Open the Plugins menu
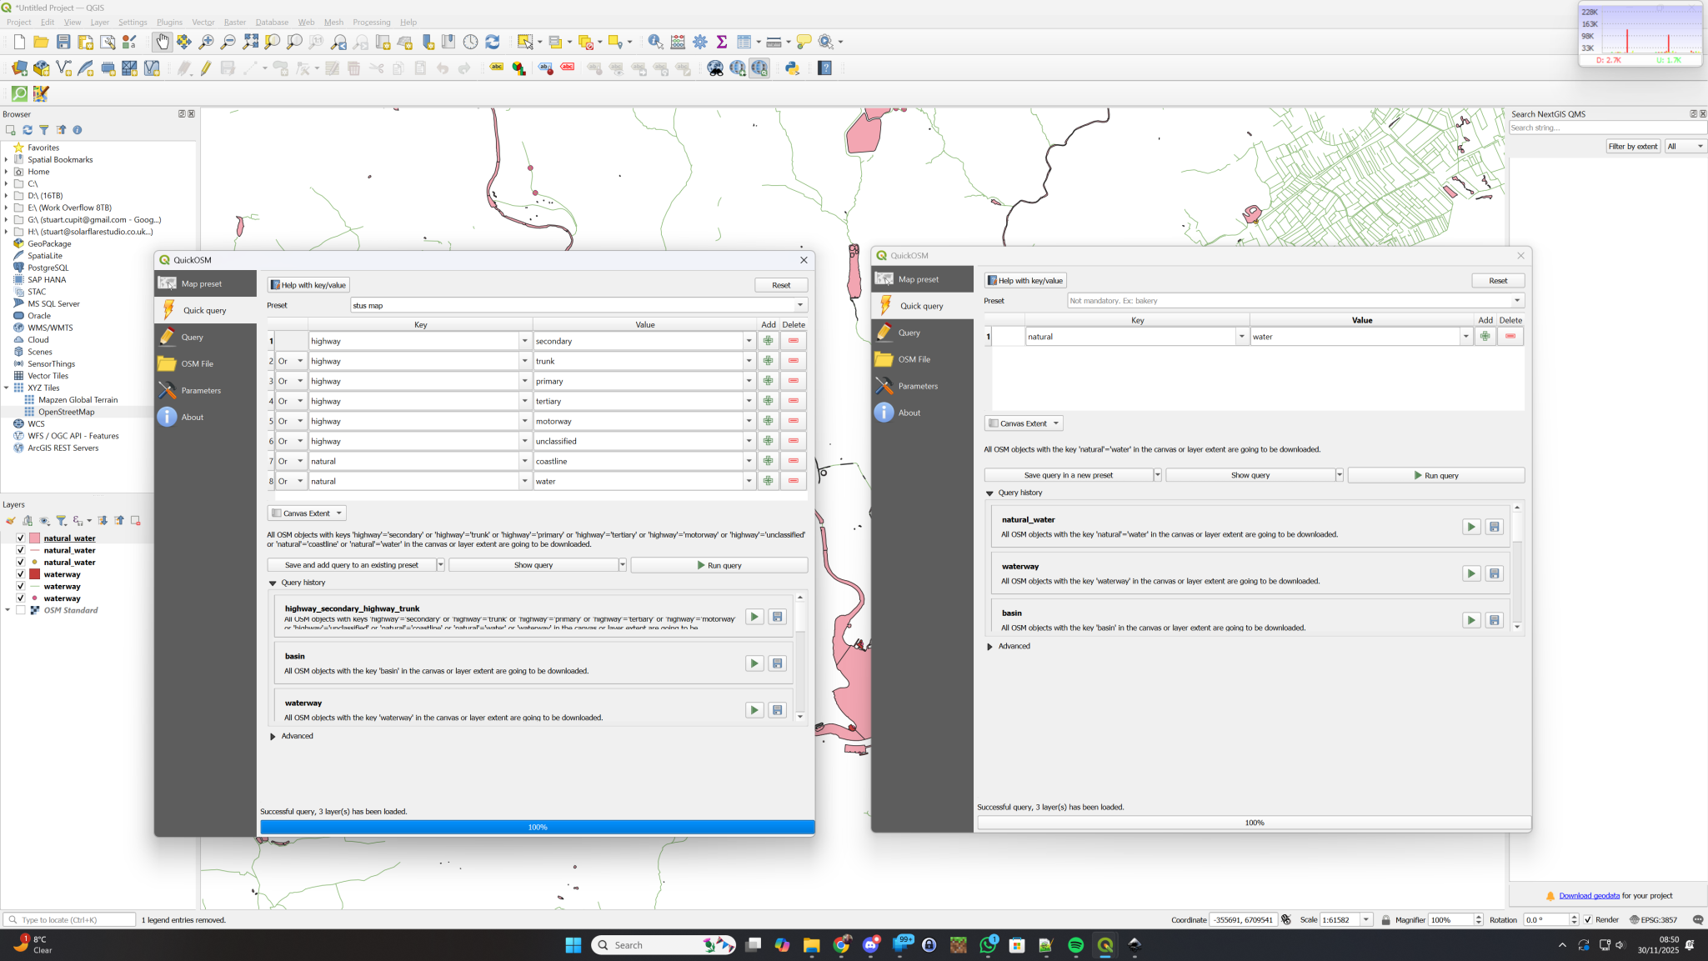The image size is (1708, 961). (x=169, y=22)
